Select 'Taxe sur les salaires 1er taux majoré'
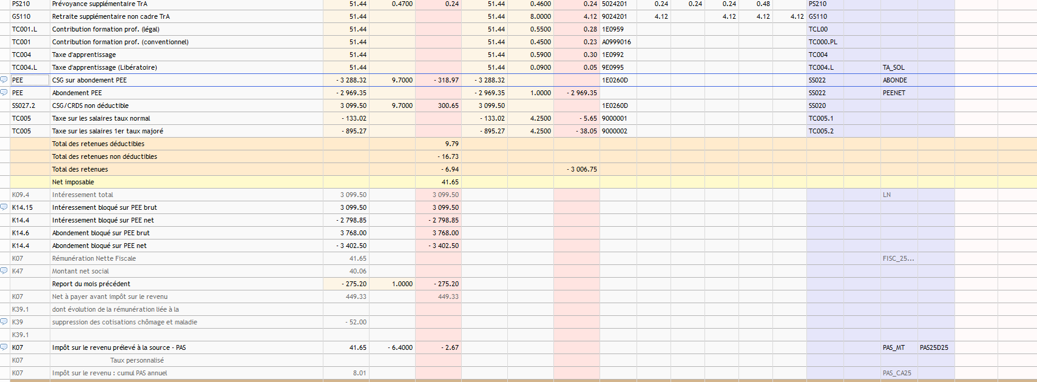The height and width of the screenshot is (382, 1037). [x=107, y=131]
